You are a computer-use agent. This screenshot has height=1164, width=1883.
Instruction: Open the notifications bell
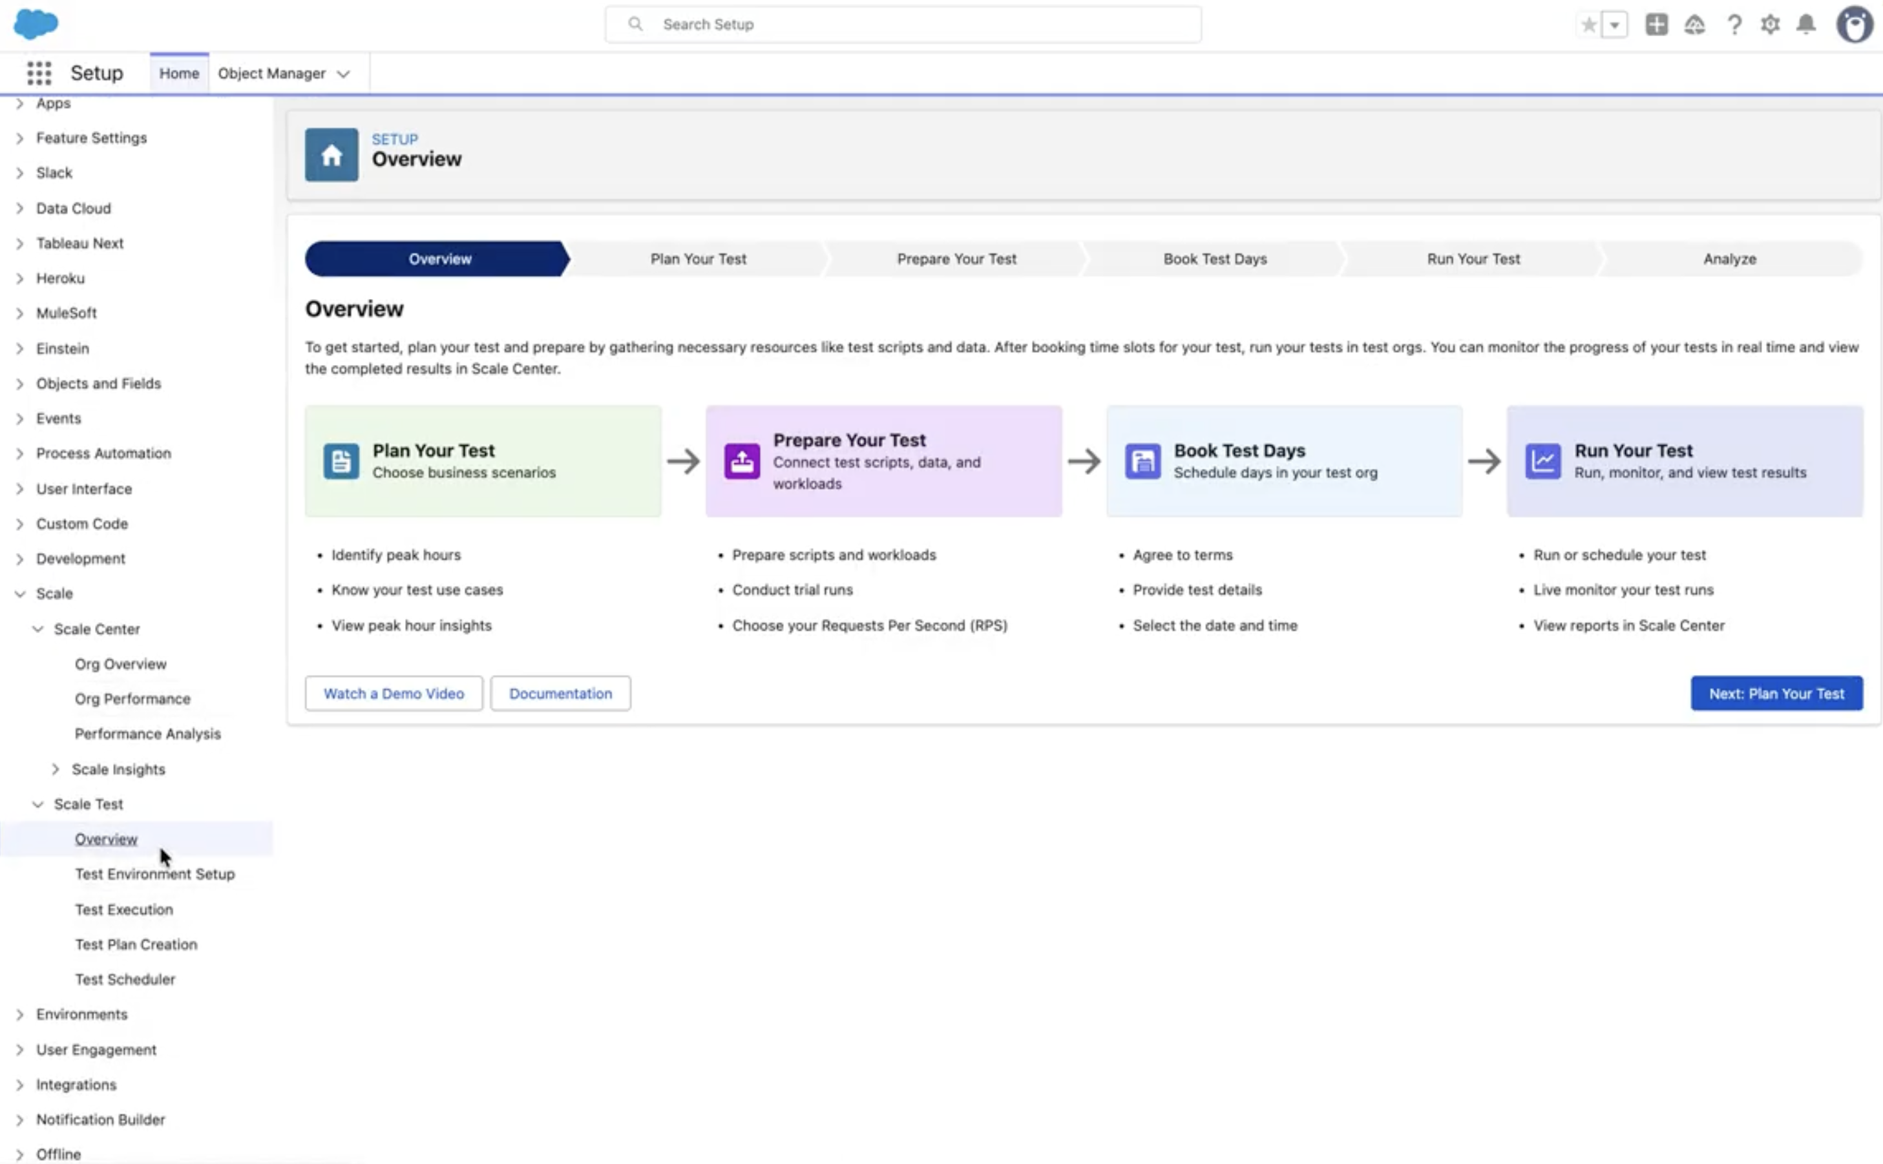pyautogui.click(x=1806, y=25)
